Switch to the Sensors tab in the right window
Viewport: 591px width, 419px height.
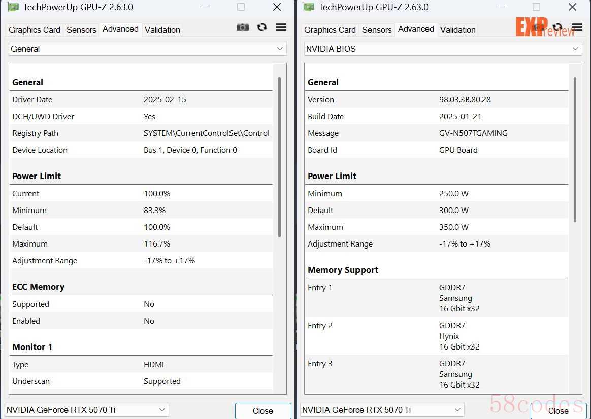[x=377, y=30]
